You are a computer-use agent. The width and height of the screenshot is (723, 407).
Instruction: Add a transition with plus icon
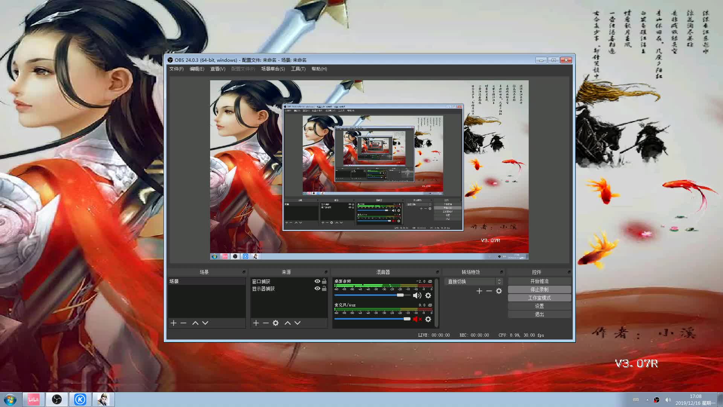tap(479, 291)
